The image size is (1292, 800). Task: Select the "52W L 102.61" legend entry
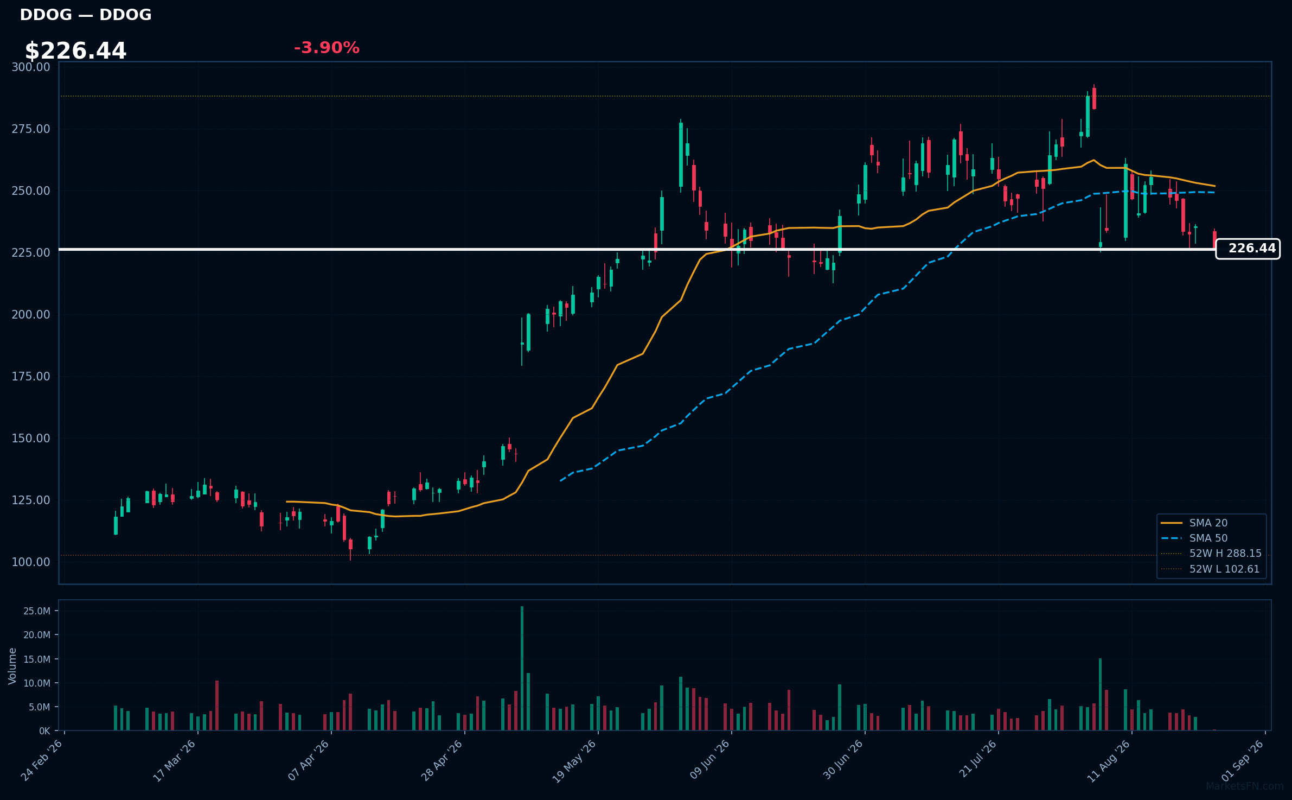click(x=1224, y=569)
